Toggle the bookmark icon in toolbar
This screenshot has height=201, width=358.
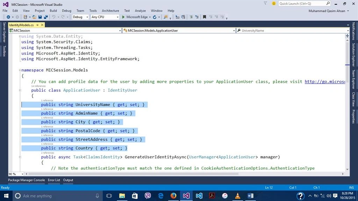click(205, 17)
